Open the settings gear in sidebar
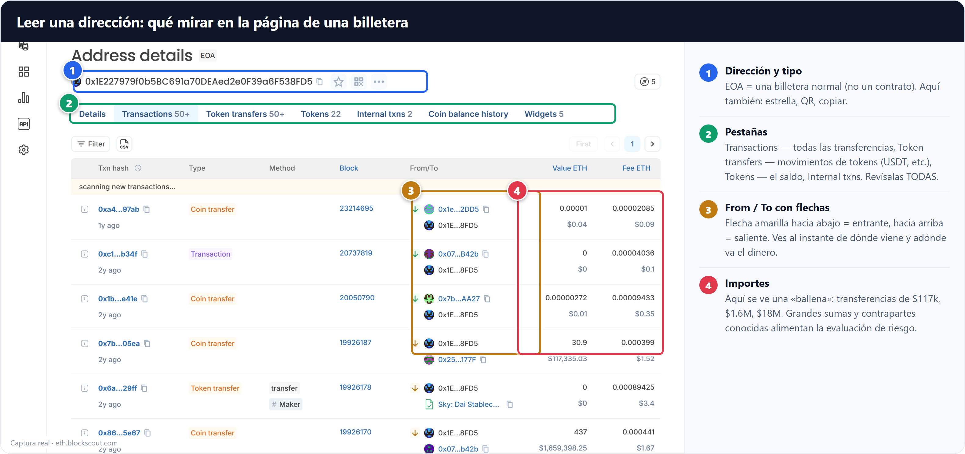Image resolution: width=965 pixels, height=454 pixels. [24, 150]
